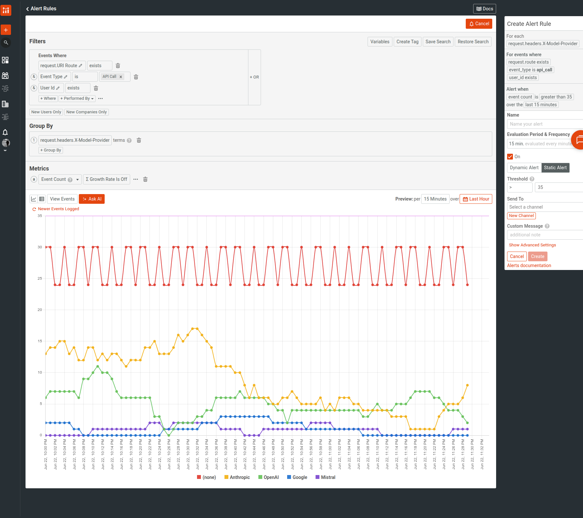Delete the Event Type filter row
Screen dimensions: 583x518
pyautogui.click(x=136, y=77)
